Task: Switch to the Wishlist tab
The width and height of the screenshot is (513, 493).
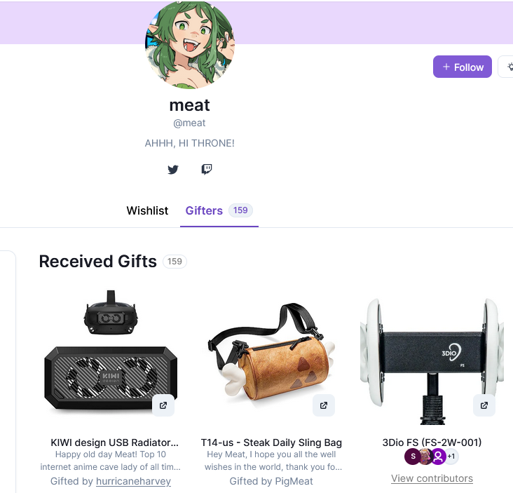Action: point(147,210)
